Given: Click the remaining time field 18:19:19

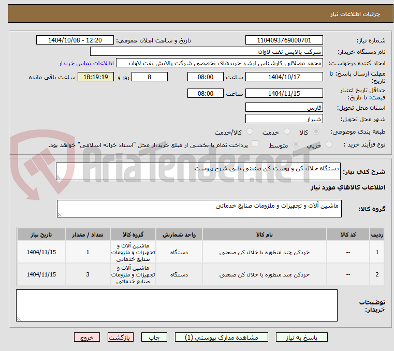Looking at the screenshot, I should tap(96, 77).
